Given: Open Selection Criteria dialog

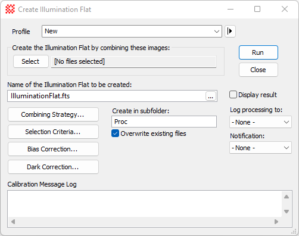Looking at the screenshot, I should pos(53,132).
